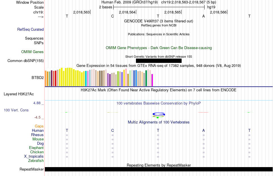This screenshot has width=273, height=176.
Task: Click the Common dbSNP(155) track label
Action: (x=26, y=61)
